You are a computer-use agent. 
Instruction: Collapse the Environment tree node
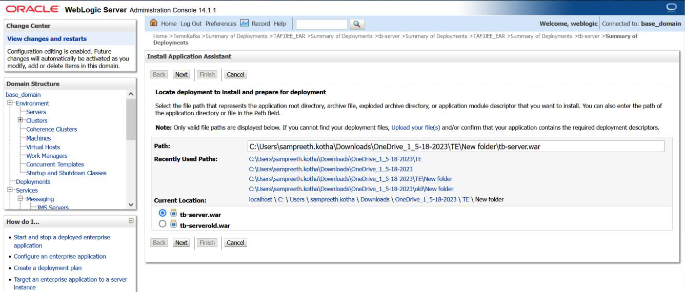pyautogui.click(x=10, y=103)
